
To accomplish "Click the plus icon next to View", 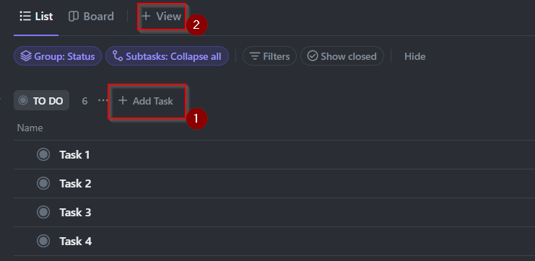I will [x=146, y=16].
